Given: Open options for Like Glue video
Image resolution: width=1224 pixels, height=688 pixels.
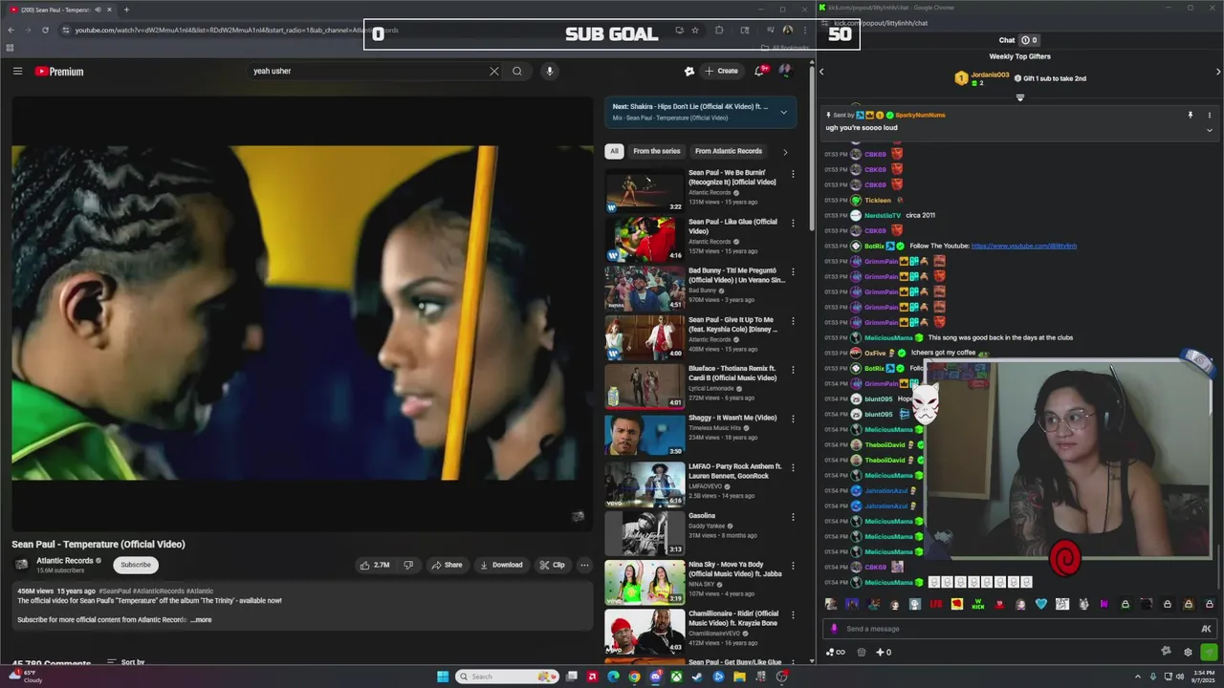Looking at the screenshot, I should pyautogui.click(x=793, y=223).
